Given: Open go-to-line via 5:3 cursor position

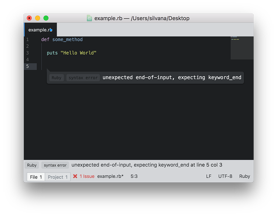Looking at the screenshot, I should [134, 176].
